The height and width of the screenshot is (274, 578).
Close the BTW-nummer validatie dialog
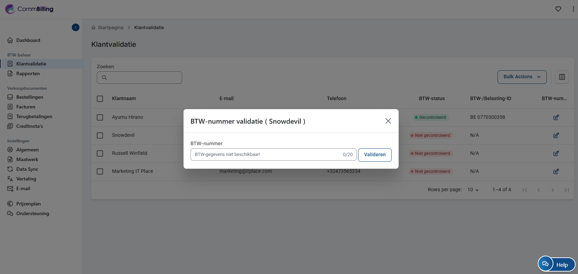click(x=388, y=121)
